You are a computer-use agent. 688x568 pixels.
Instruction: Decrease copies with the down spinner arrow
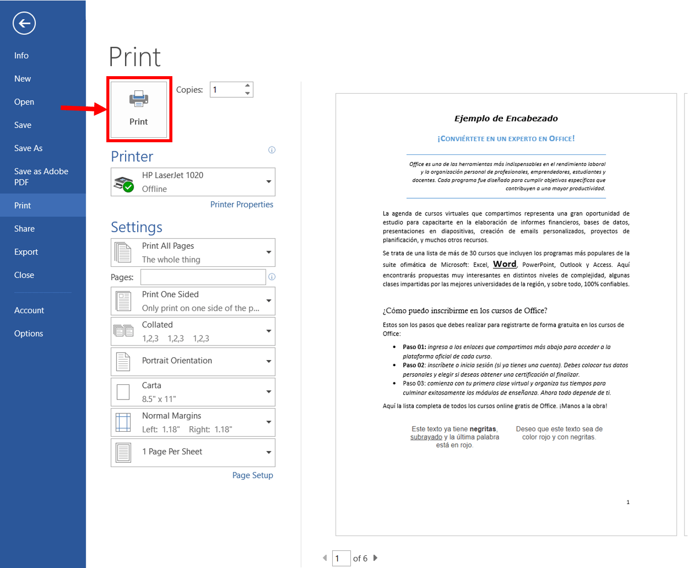(247, 93)
